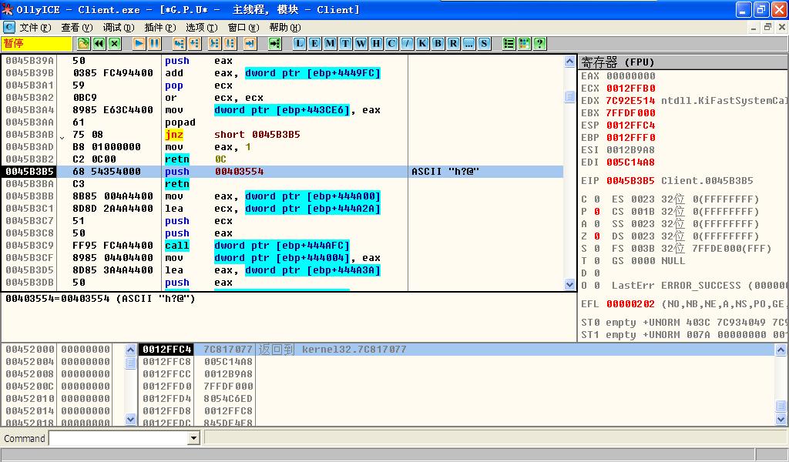Click into the Command input field
Screen dimensions: 789x462
click(119, 438)
